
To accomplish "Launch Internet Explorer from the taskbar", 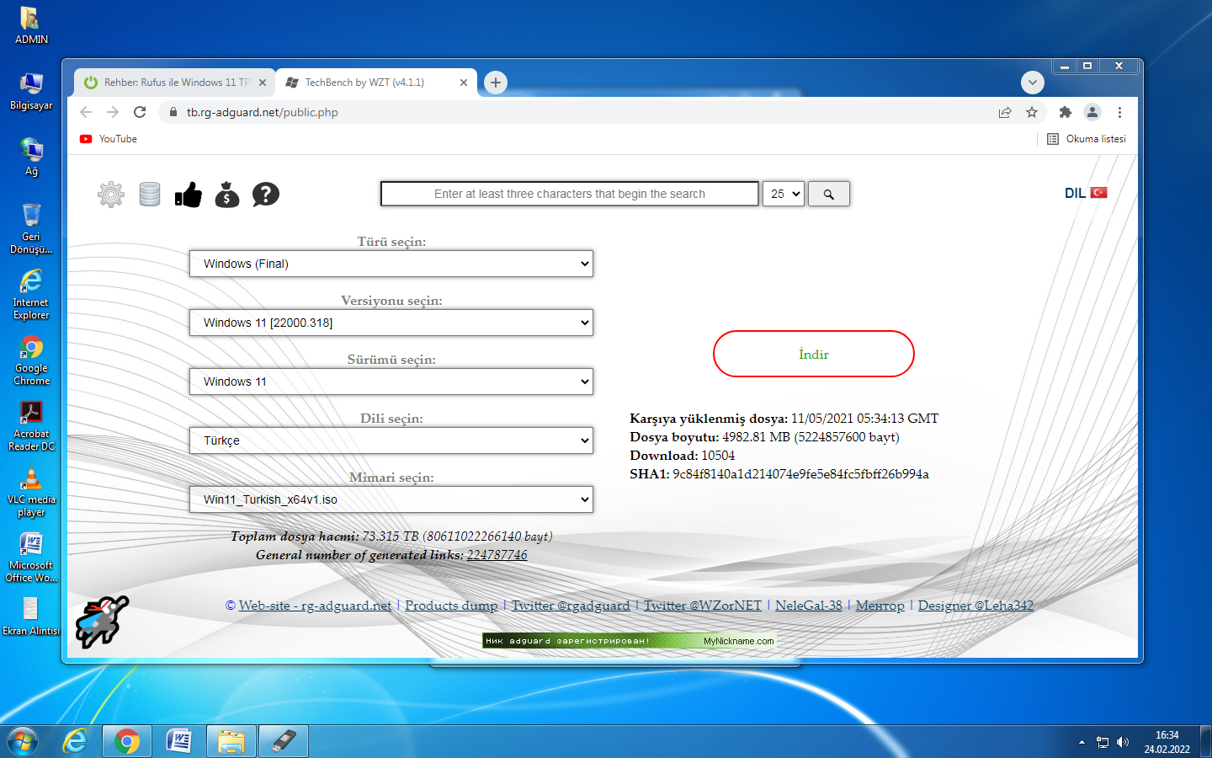I will click(x=76, y=741).
